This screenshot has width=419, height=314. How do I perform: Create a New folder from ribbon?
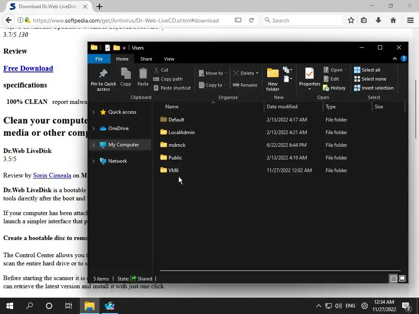coord(273,80)
